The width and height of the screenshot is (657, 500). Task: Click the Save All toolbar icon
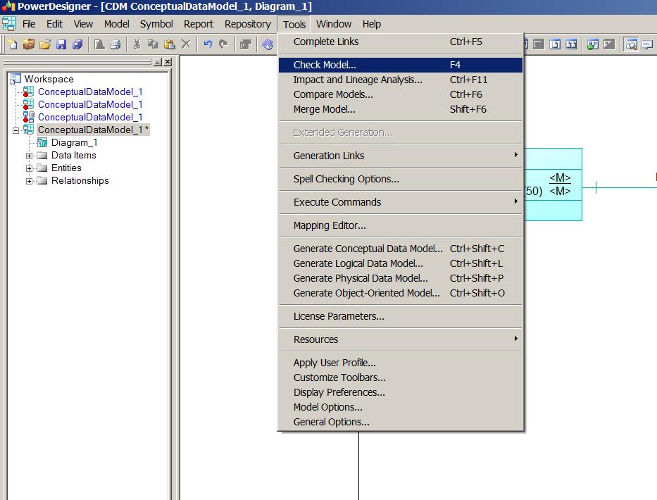coord(77,44)
